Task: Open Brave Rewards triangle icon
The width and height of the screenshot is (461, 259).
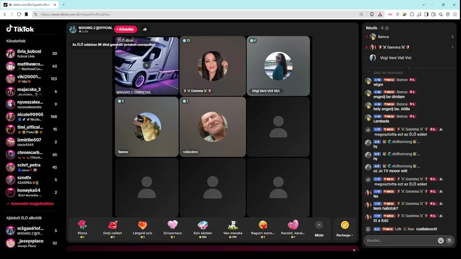Action: click(380, 14)
